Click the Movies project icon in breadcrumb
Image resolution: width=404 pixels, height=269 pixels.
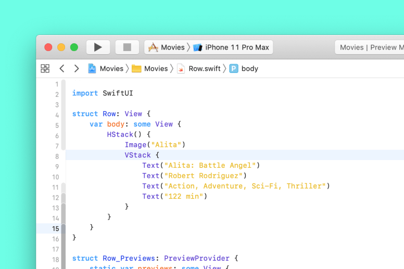[92, 69]
